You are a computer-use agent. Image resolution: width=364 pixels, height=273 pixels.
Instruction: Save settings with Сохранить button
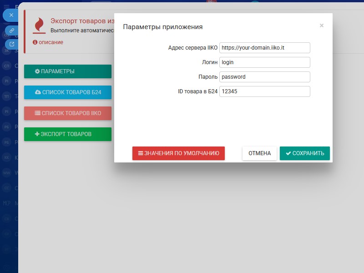pyautogui.click(x=305, y=153)
